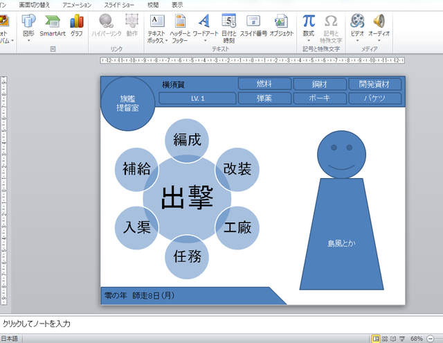
Task: Click the オブジェクト object icon
Action: 281,25
